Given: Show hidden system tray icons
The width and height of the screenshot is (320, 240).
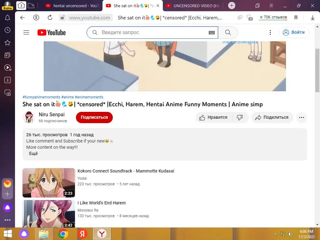Looking at the screenshot, I should pos(275,234).
